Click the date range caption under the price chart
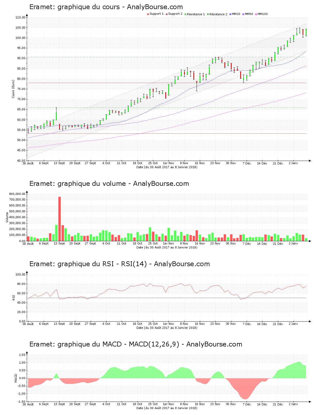Screen dimensions: 321x415 pyautogui.click(x=167, y=167)
